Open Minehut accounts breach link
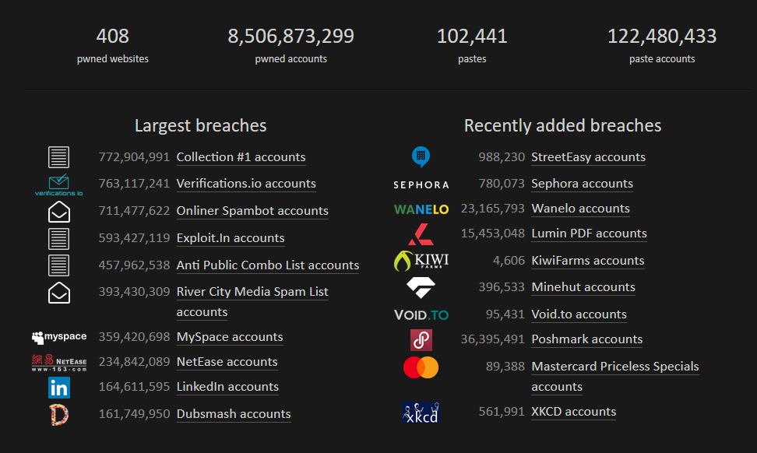The height and width of the screenshot is (453, 757). 583,287
